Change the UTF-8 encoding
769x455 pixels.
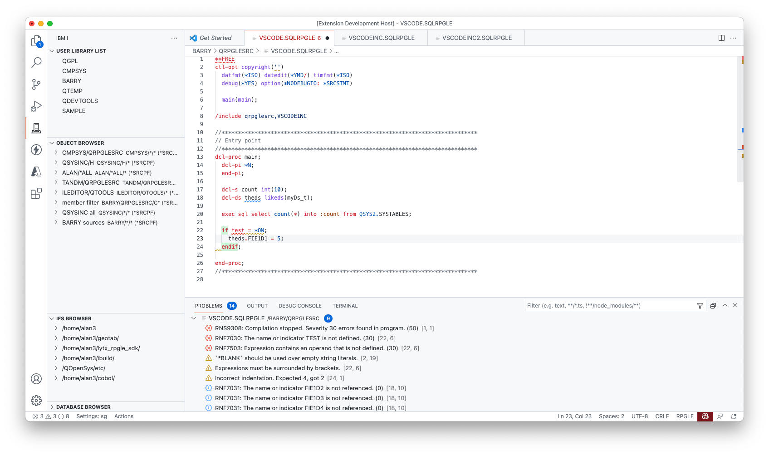tap(640, 416)
